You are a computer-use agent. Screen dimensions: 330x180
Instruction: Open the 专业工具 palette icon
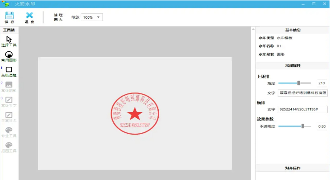click(x=9, y=132)
